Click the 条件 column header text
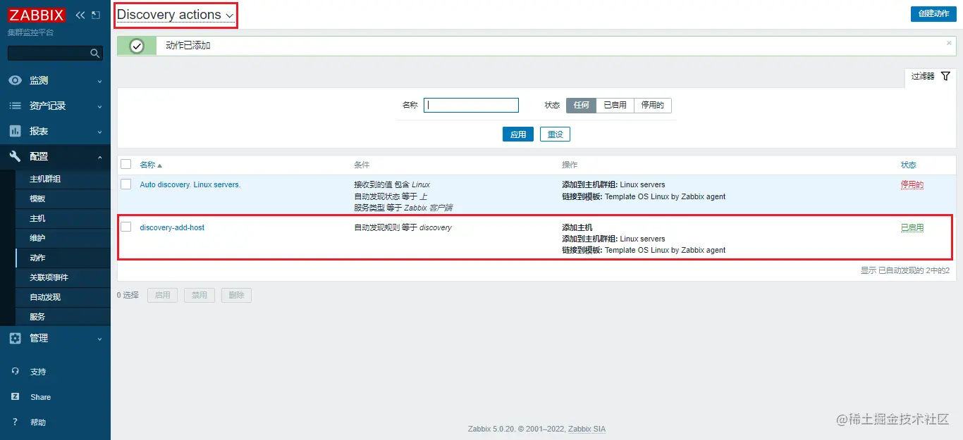 (362, 165)
